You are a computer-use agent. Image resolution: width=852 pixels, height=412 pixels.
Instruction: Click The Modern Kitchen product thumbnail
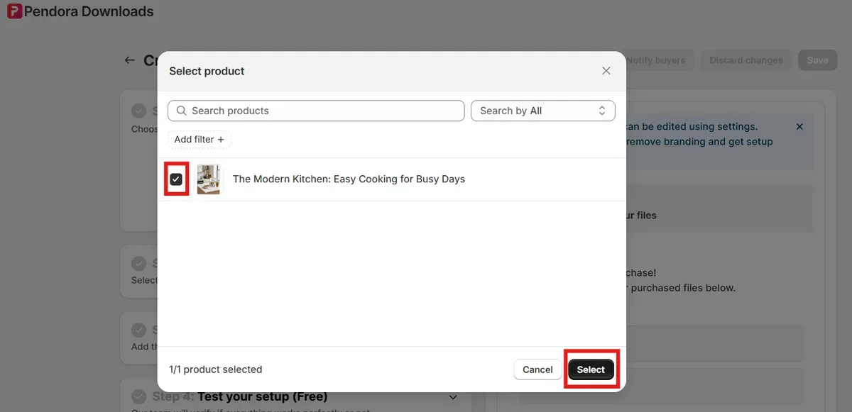point(209,179)
